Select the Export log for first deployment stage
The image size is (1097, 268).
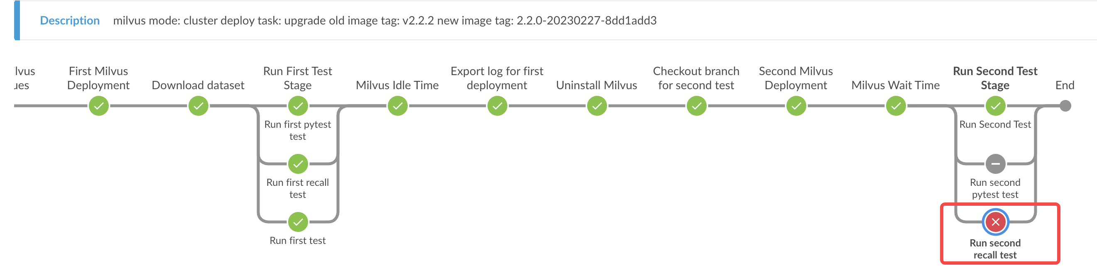[x=497, y=105]
